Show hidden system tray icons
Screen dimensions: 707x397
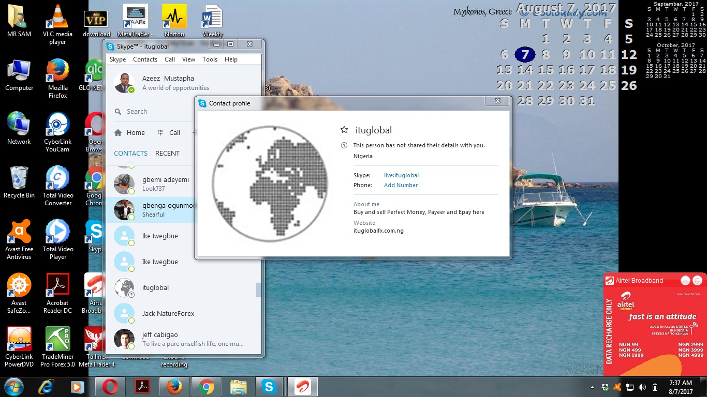click(x=592, y=387)
